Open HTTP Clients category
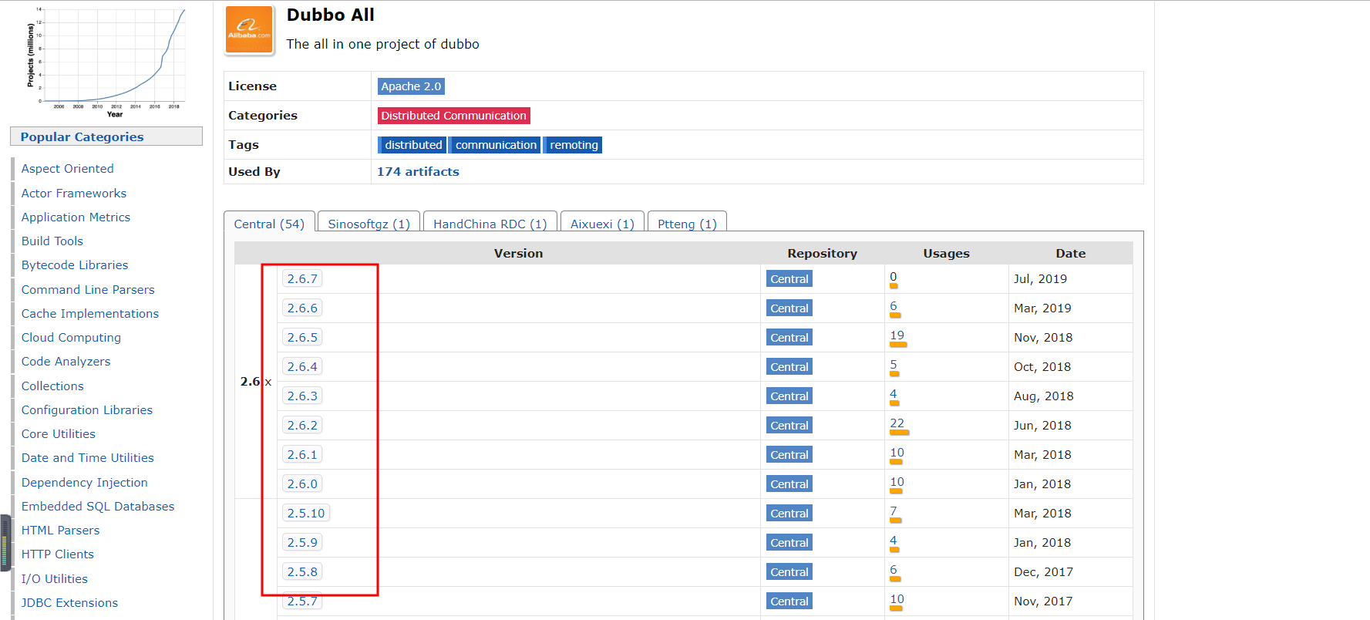The image size is (1370, 620). (58, 554)
